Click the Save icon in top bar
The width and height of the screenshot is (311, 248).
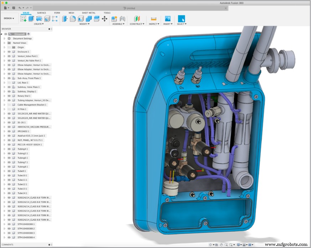coord(14,7)
